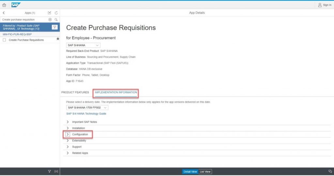
Task: Tick the Create Purchase Requisitions checkbox
Action: [x=4, y=40]
